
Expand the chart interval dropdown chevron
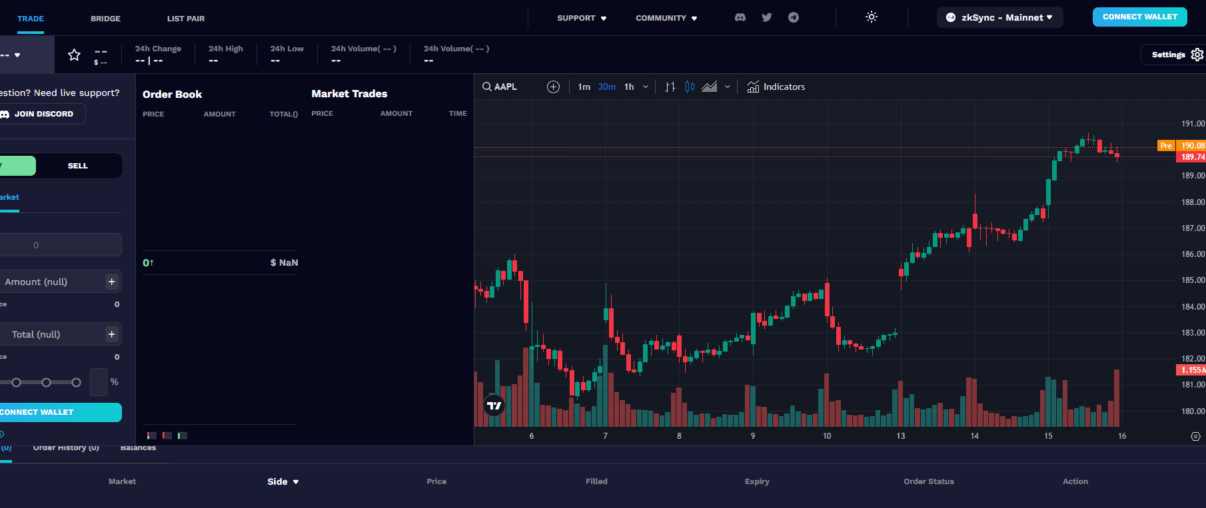(646, 87)
